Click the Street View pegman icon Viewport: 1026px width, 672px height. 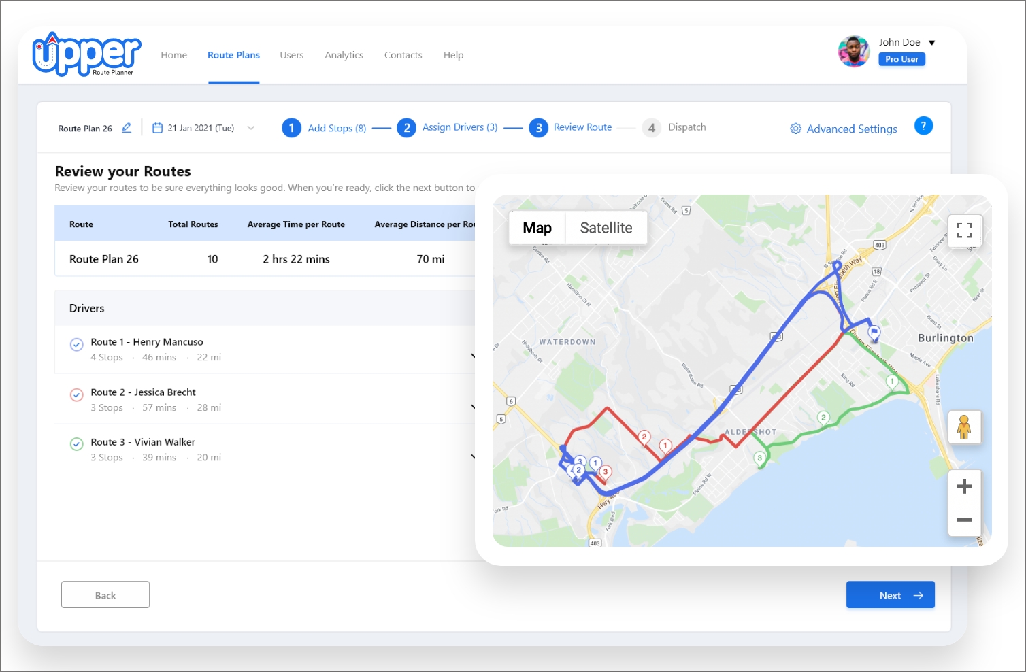tap(964, 427)
